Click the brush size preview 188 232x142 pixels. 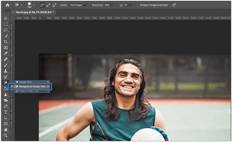29,5
